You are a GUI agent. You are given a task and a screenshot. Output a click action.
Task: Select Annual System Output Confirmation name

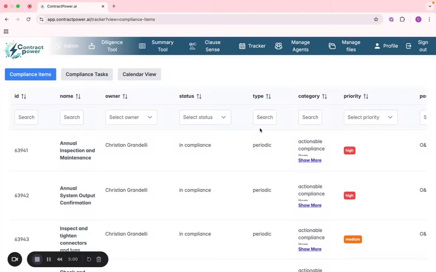[77, 195]
